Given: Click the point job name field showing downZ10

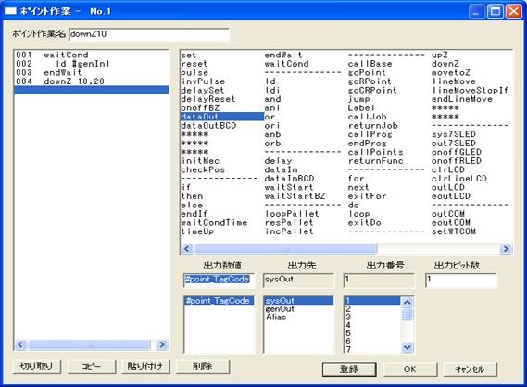Looking at the screenshot, I should (149, 34).
